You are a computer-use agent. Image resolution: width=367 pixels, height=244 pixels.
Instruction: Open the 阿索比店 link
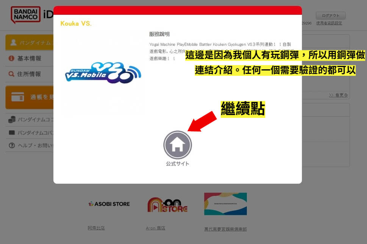(x=96, y=228)
